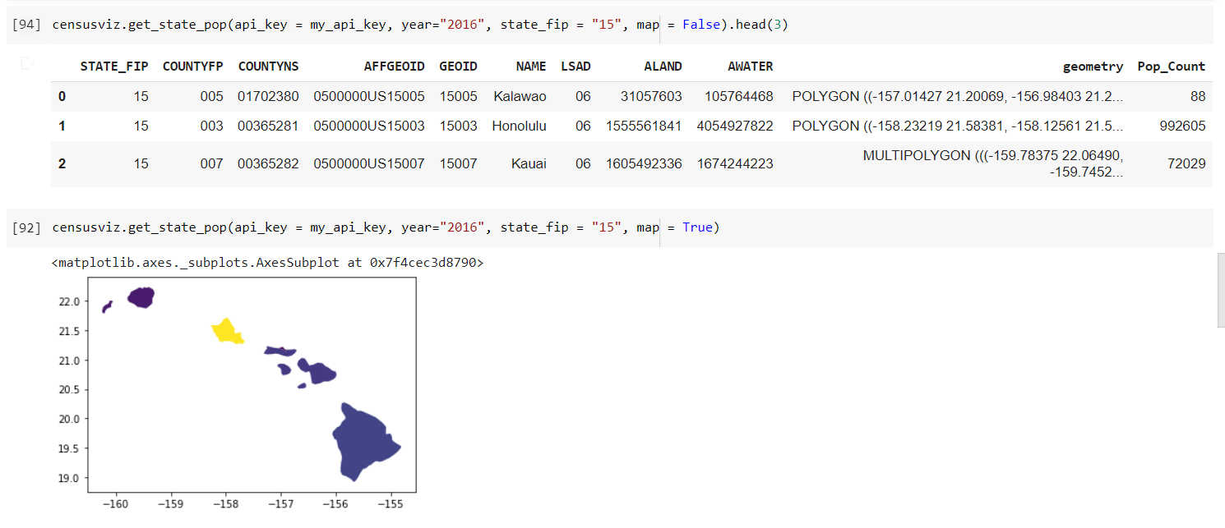Click the Kauai row's MULTIPOLYGON geometry cell
The width and height of the screenshot is (1225, 528).
(x=993, y=163)
